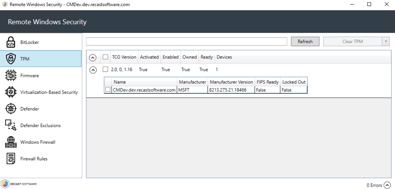Click the 2.0, 0, 1.16 version value
Screen dimensions: 395x189
pos(122,70)
